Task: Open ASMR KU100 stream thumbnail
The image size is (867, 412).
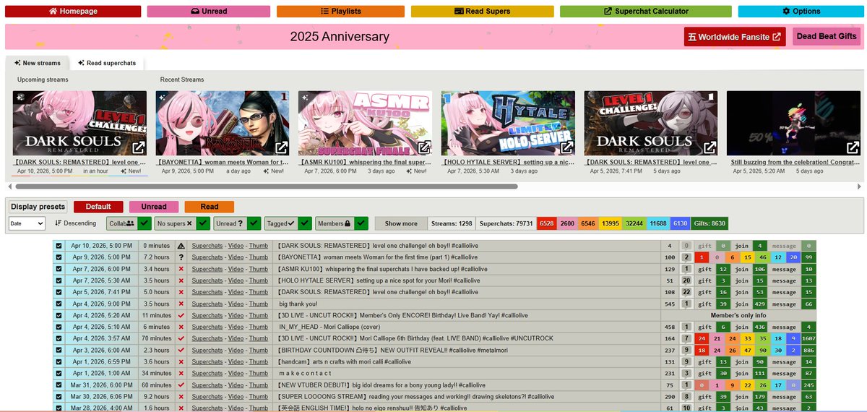Action: [365, 123]
